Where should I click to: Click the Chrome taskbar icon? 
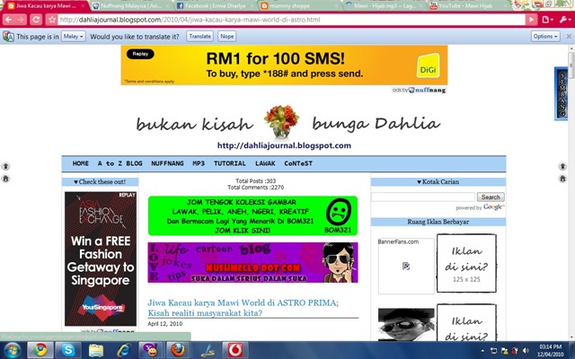point(40,350)
